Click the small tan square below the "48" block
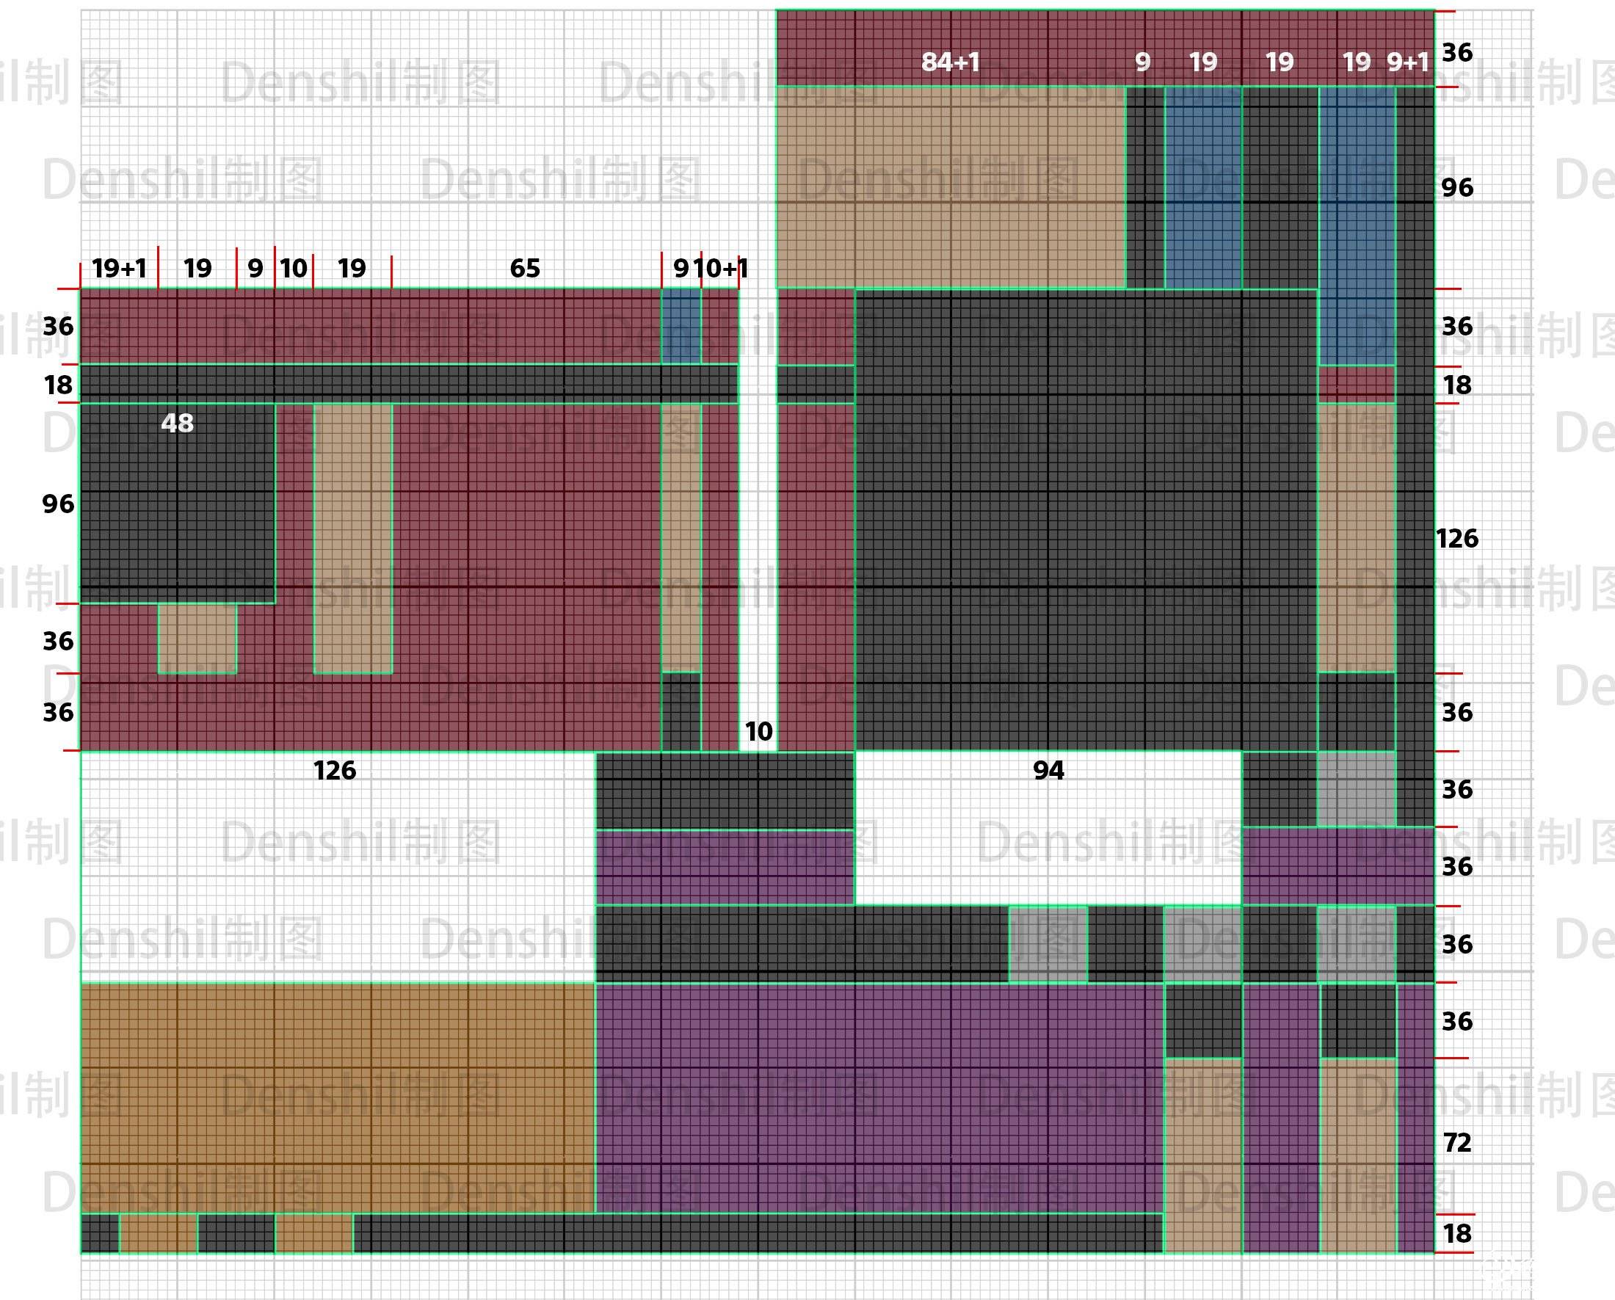This screenshot has width=1615, height=1300. [x=197, y=638]
